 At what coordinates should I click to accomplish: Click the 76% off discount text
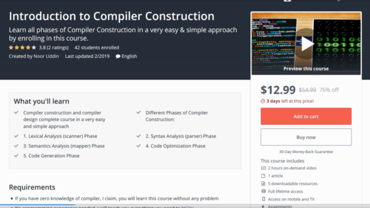click(x=329, y=90)
